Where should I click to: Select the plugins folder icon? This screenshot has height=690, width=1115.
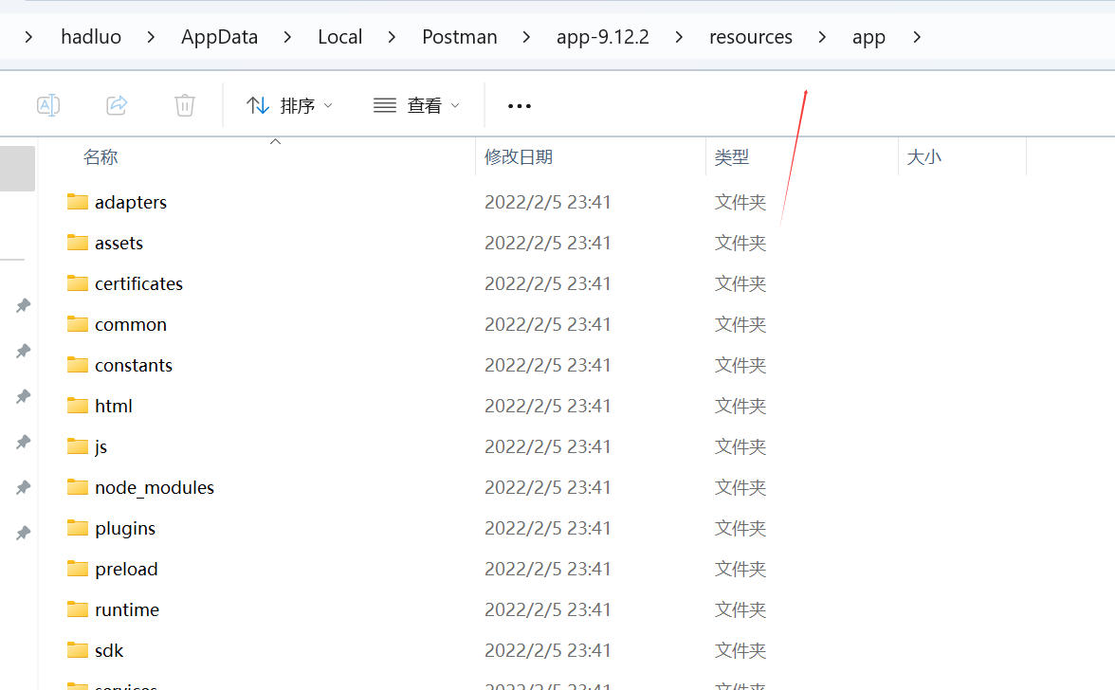point(78,528)
